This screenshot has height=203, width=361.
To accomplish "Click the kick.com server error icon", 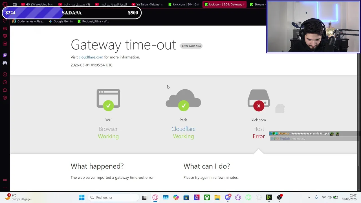I will [259, 100].
